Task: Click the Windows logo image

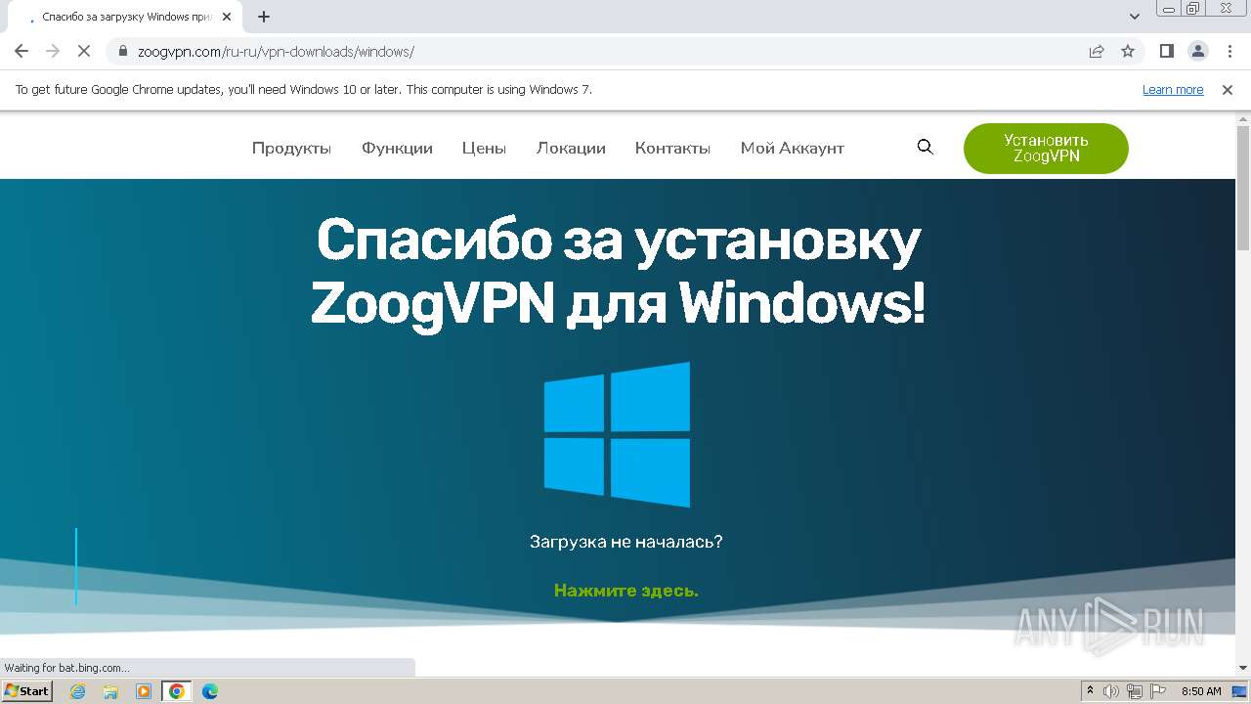Action: coord(617,435)
